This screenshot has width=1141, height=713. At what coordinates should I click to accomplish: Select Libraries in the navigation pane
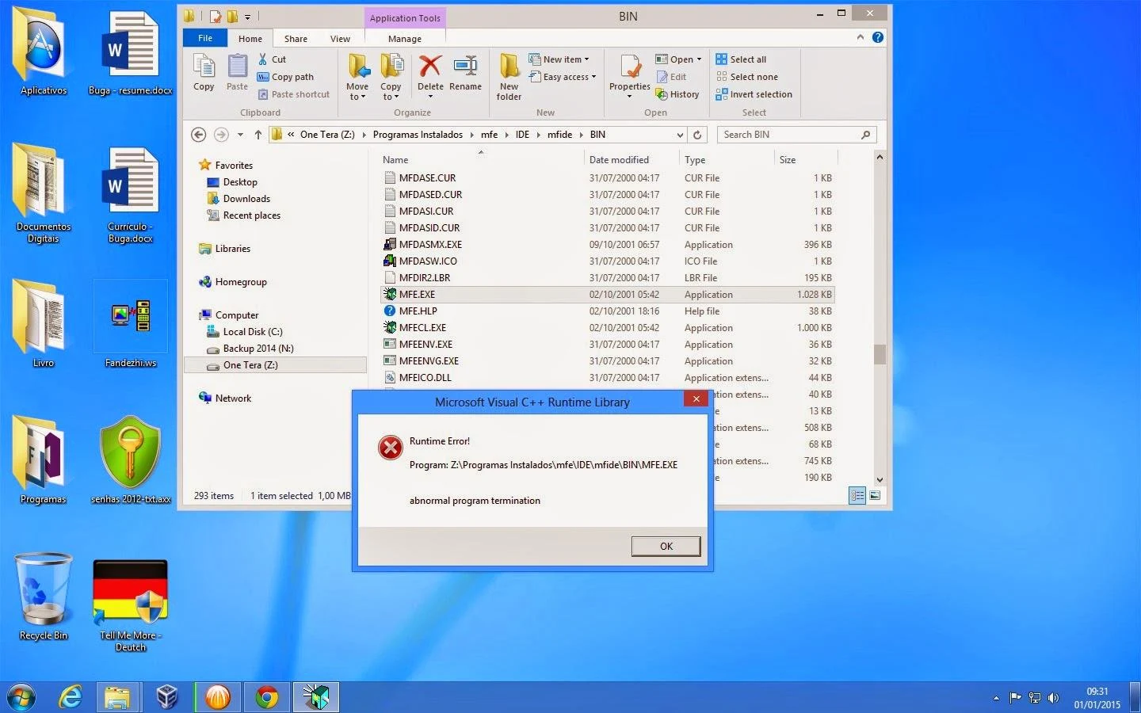pyautogui.click(x=225, y=249)
